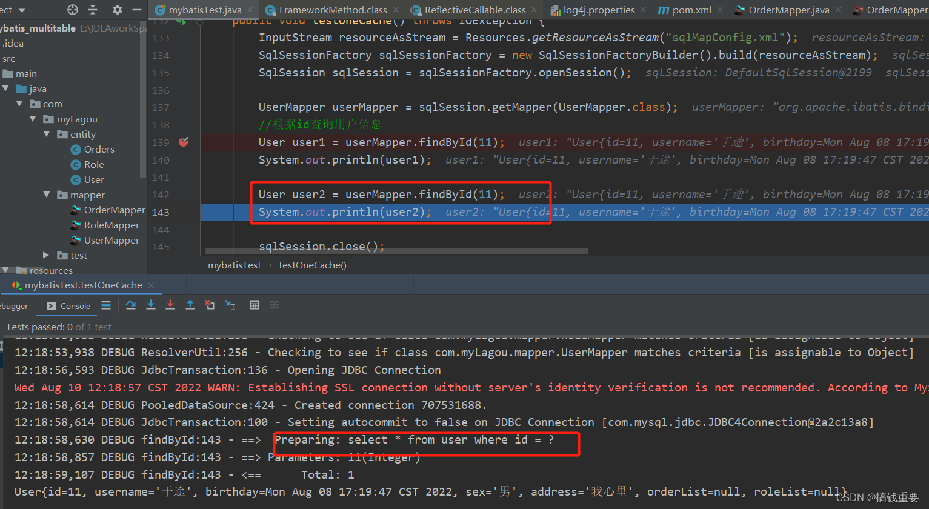Click Step Out debug icon

190,305
